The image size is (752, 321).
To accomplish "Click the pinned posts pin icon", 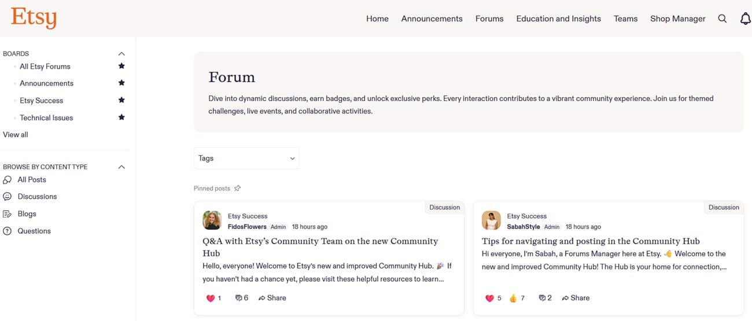I will click(x=237, y=188).
